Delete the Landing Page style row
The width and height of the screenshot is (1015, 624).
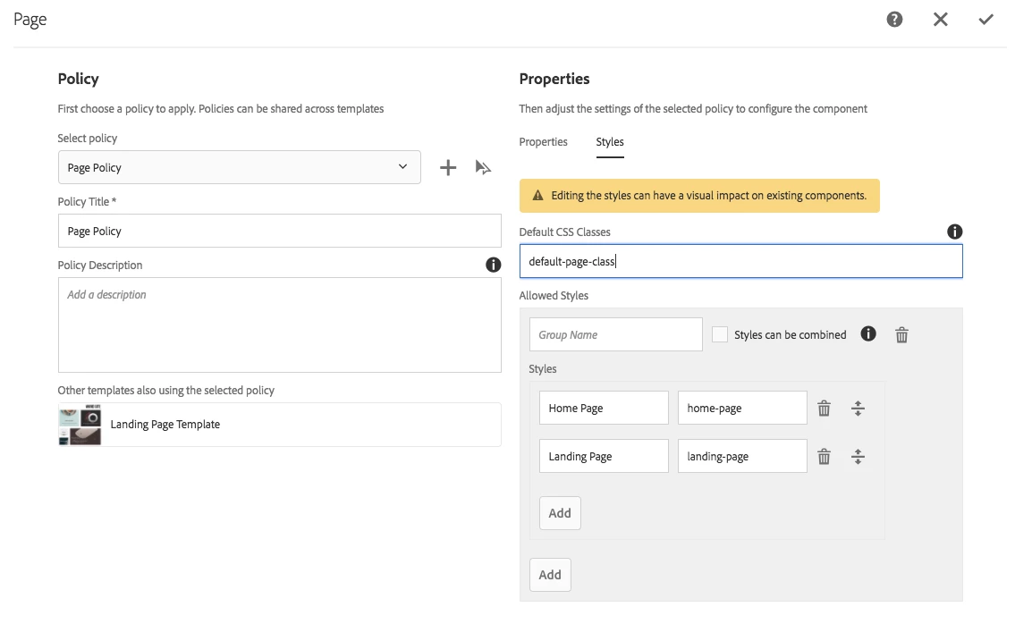point(825,457)
